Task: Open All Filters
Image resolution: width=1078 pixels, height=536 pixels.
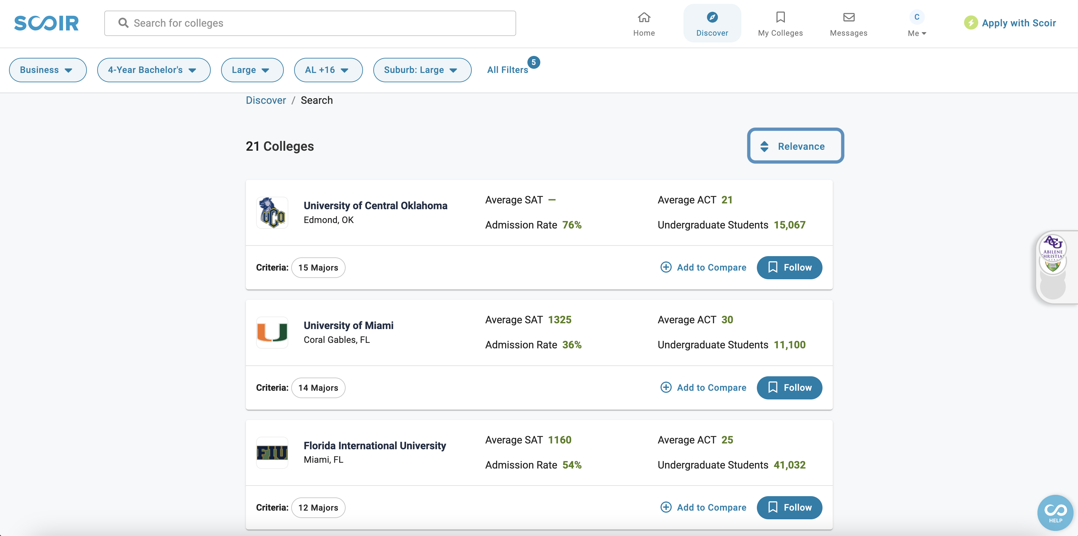Action: click(x=507, y=70)
